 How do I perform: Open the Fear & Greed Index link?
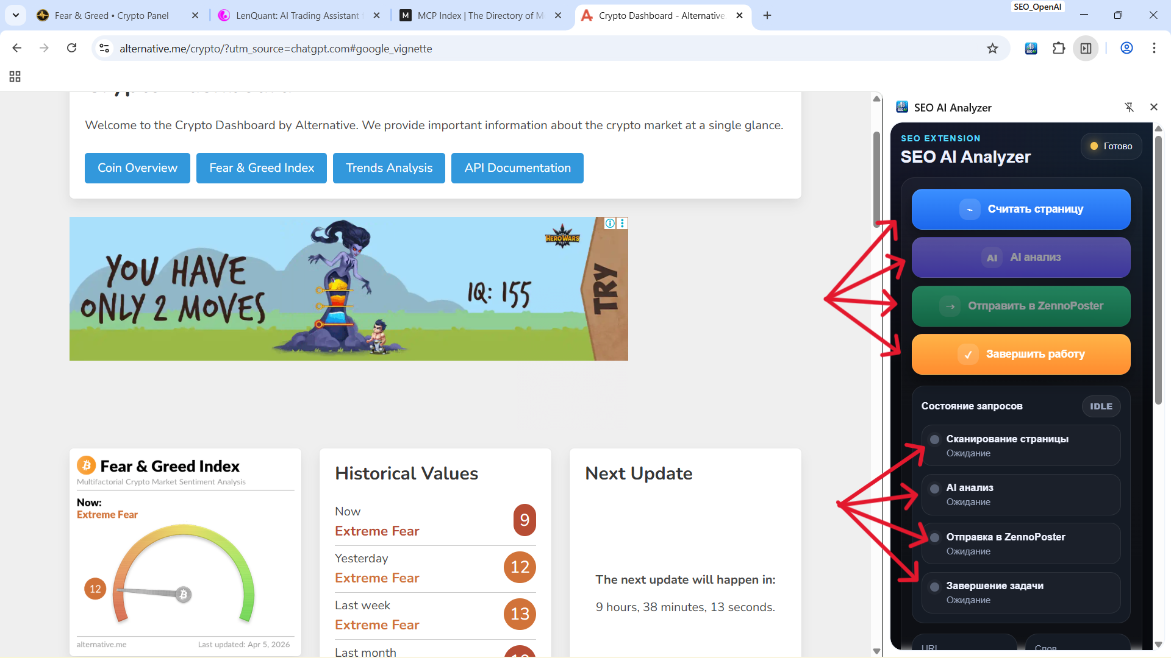(x=261, y=168)
